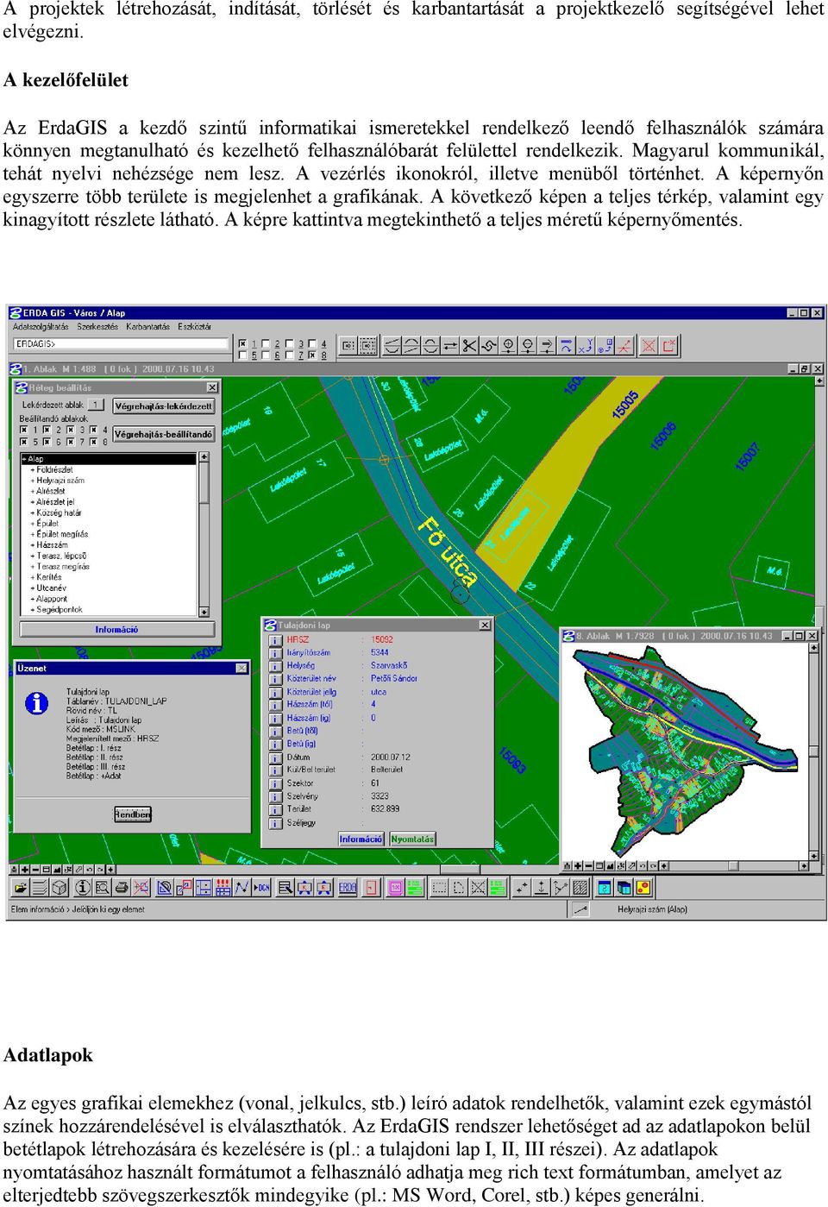Expand the Helyrajzi szám layer
Image resolution: width=828 pixels, height=1207 pixels.
pyautogui.click(x=33, y=481)
